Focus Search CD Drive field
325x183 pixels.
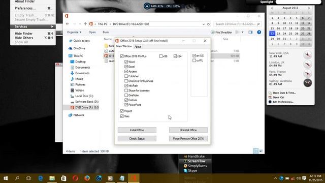237,24
